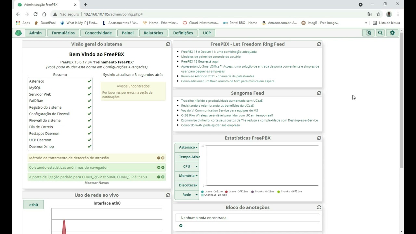Open Voz do VI Communication Service link

tap(219, 110)
